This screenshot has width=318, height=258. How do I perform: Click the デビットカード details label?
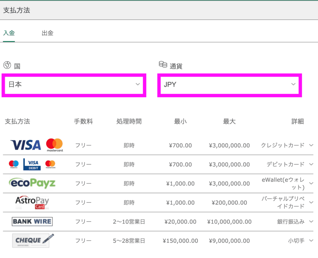coord(286,164)
